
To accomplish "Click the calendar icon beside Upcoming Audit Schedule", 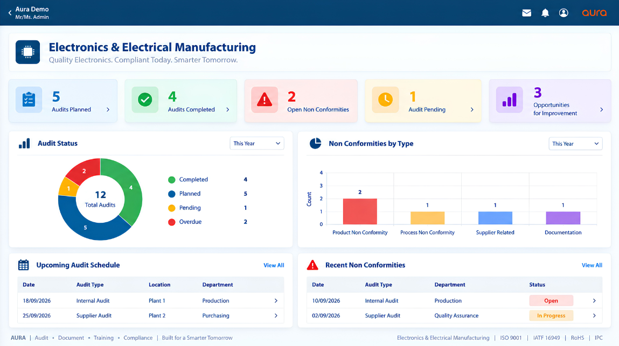I will (24, 265).
